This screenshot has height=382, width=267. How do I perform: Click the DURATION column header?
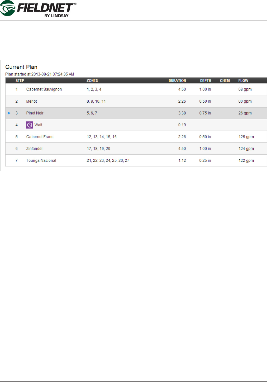pyautogui.click(x=177, y=81)
